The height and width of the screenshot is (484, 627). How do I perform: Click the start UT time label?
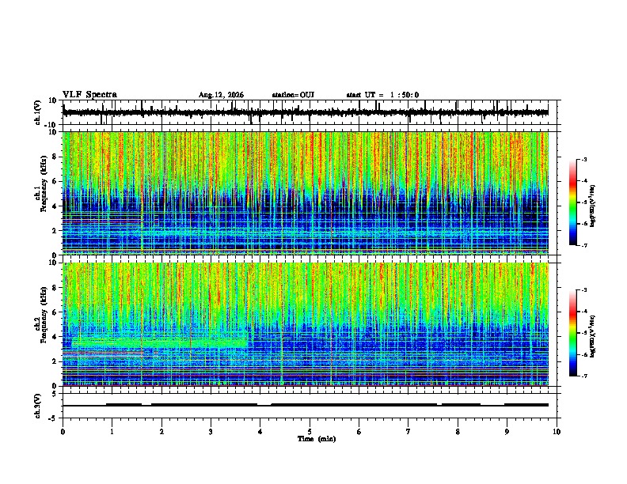pos(382,95)
